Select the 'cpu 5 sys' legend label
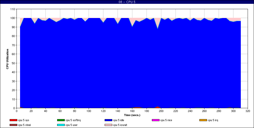 tap(24, 120)
